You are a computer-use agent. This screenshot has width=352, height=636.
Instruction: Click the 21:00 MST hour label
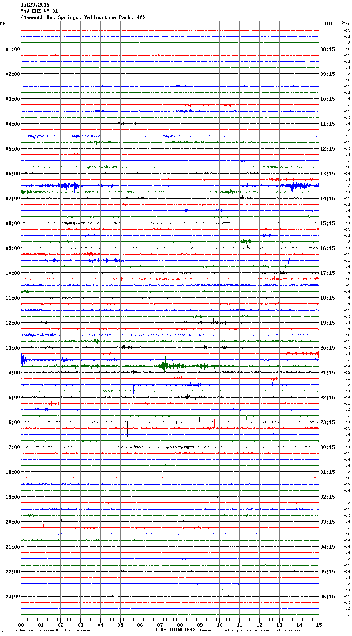13,547
